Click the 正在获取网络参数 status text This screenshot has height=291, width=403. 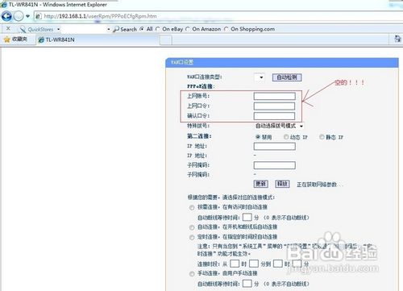[x=319, y=185]
